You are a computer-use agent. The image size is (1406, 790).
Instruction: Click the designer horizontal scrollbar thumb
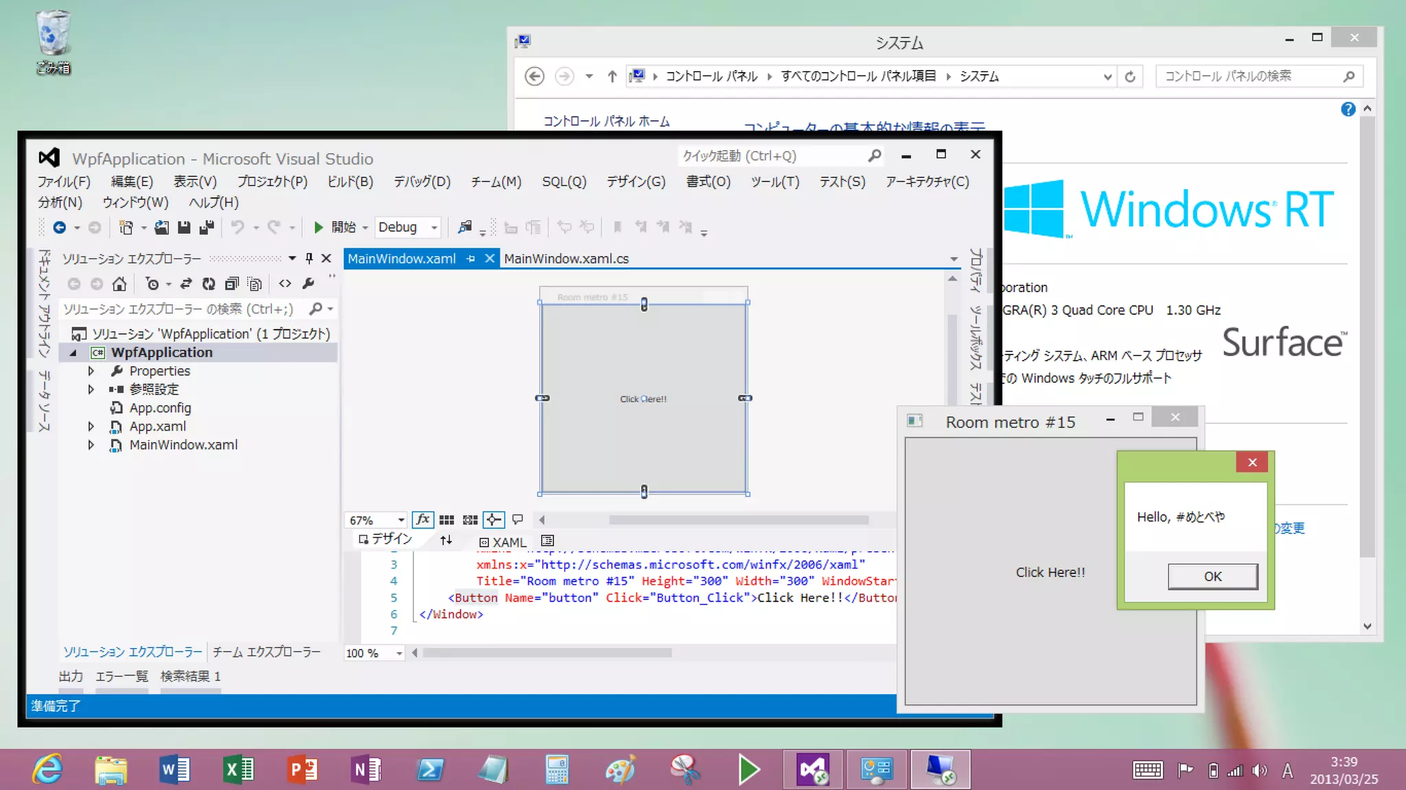pyautogui.click(x=739, y=520)
